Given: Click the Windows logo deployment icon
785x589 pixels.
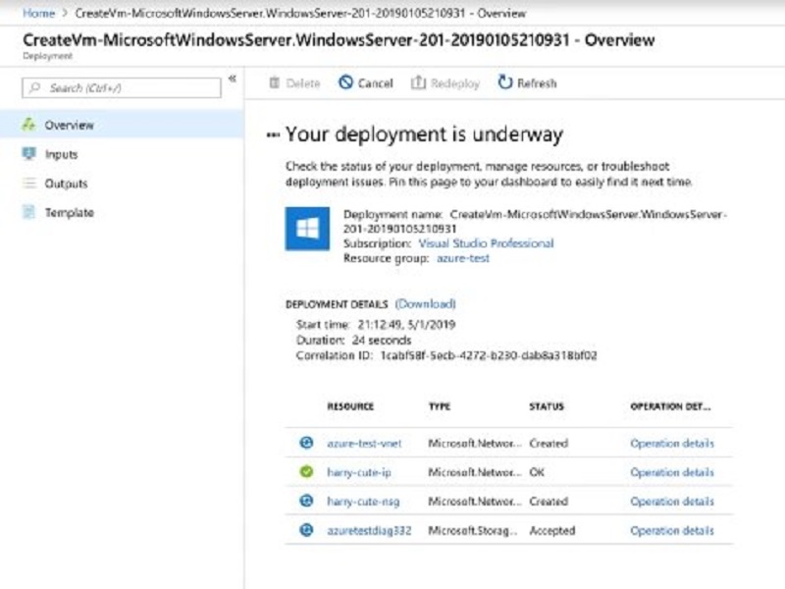Looking at the screenshot, I should 307,229.
